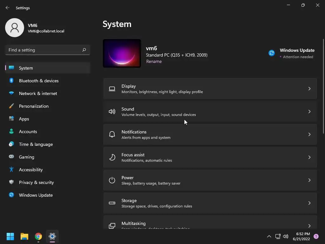Click the Personalization paintbrush icon
The width and height of the screenshot is (325, 244).
[x=11, y=106]
